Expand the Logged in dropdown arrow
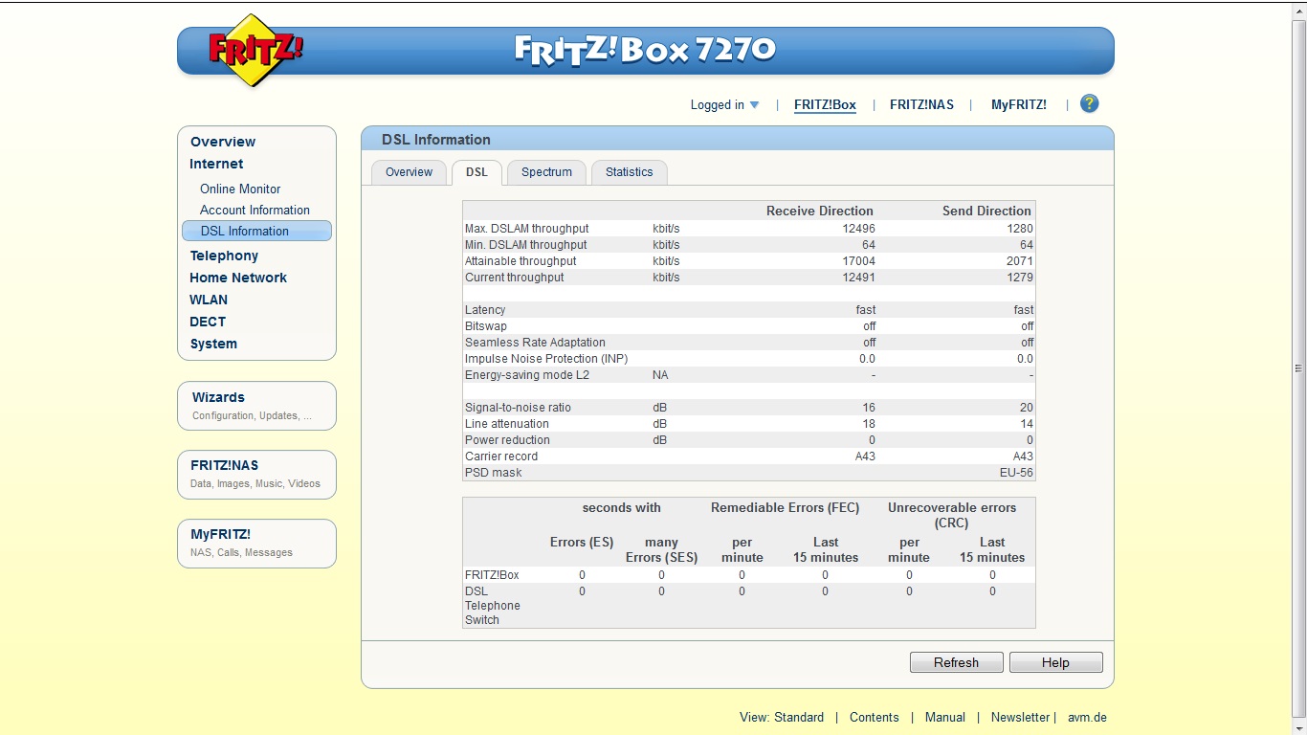This screenshot has width=1307, height=735. click(x=754, y=105)
